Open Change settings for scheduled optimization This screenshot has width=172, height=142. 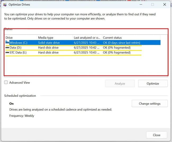150,104
